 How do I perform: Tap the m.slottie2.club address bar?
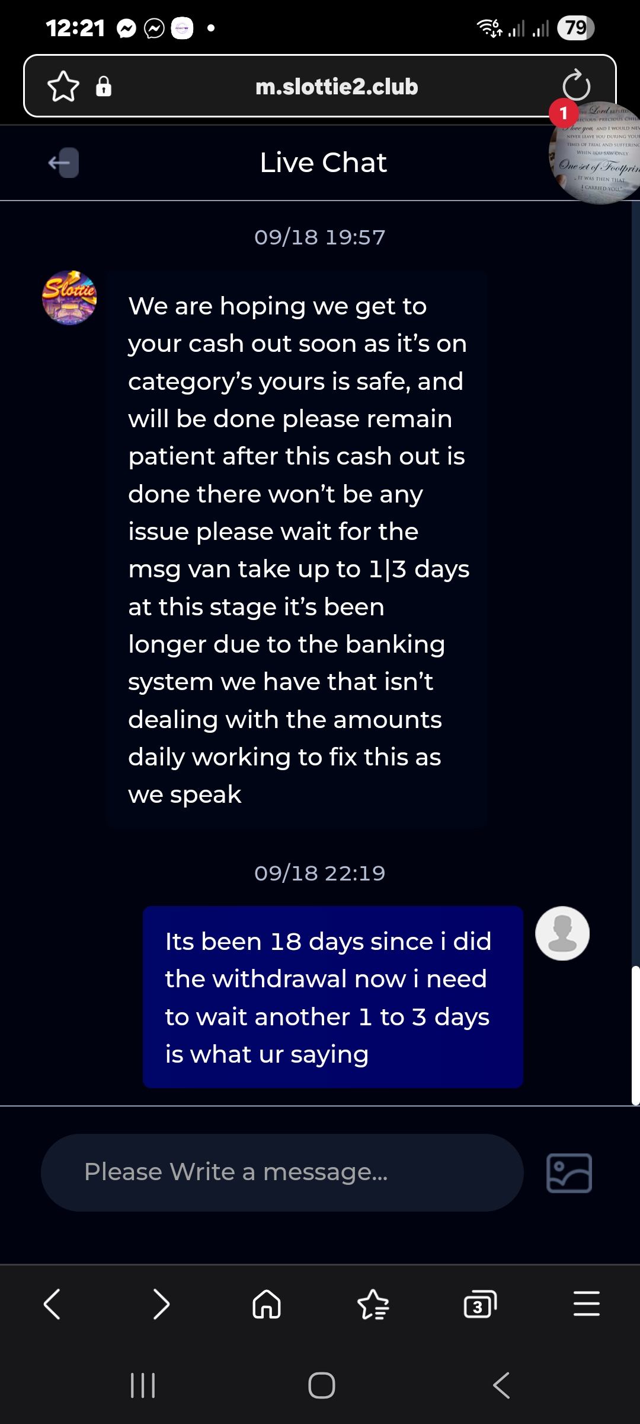tap(337, 87)
